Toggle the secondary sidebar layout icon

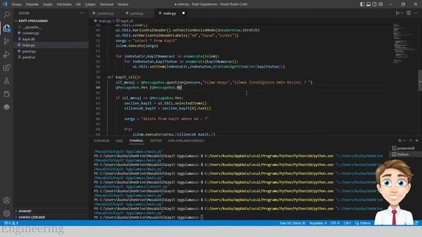pyautogui.click(x=375, y=4)
